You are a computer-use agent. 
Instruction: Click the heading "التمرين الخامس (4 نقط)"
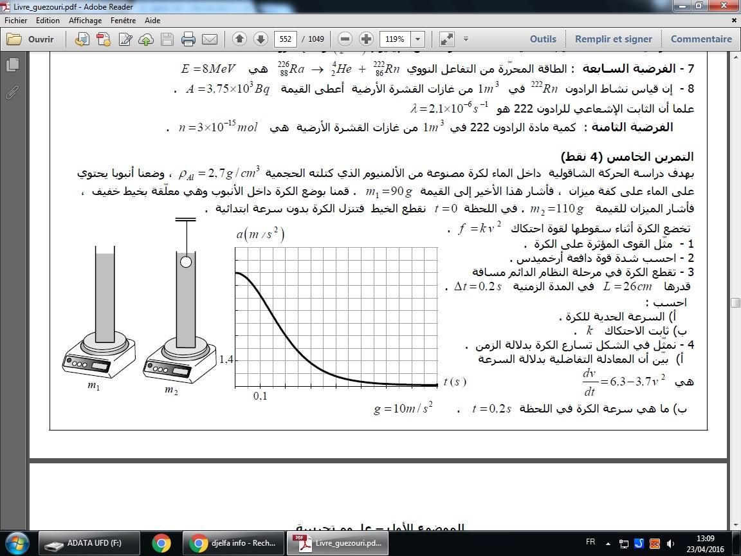[627, 156]
